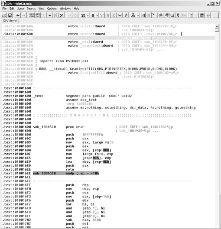Viewport: 221px width, 229px height.
Task: Open the Help menu
Action: (77, 9)
